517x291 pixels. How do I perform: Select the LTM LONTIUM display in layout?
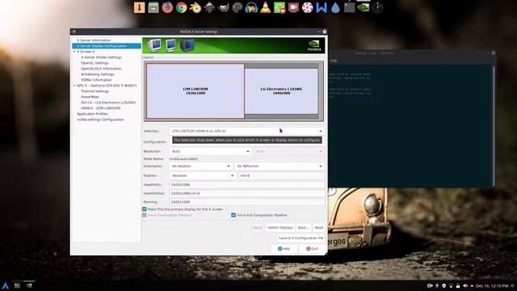195,91
